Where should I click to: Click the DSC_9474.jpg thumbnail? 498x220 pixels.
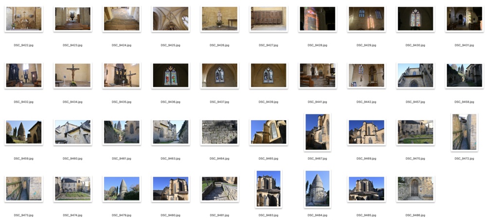(x=72, y=188)
